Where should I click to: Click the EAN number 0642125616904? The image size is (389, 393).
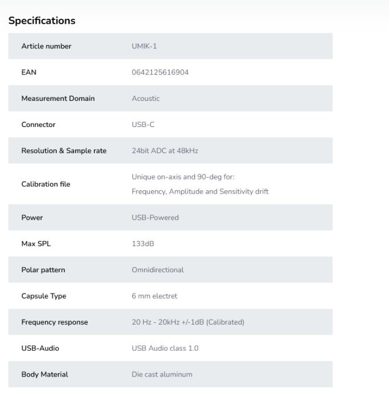pyautogui.click(x=160, y=72)
